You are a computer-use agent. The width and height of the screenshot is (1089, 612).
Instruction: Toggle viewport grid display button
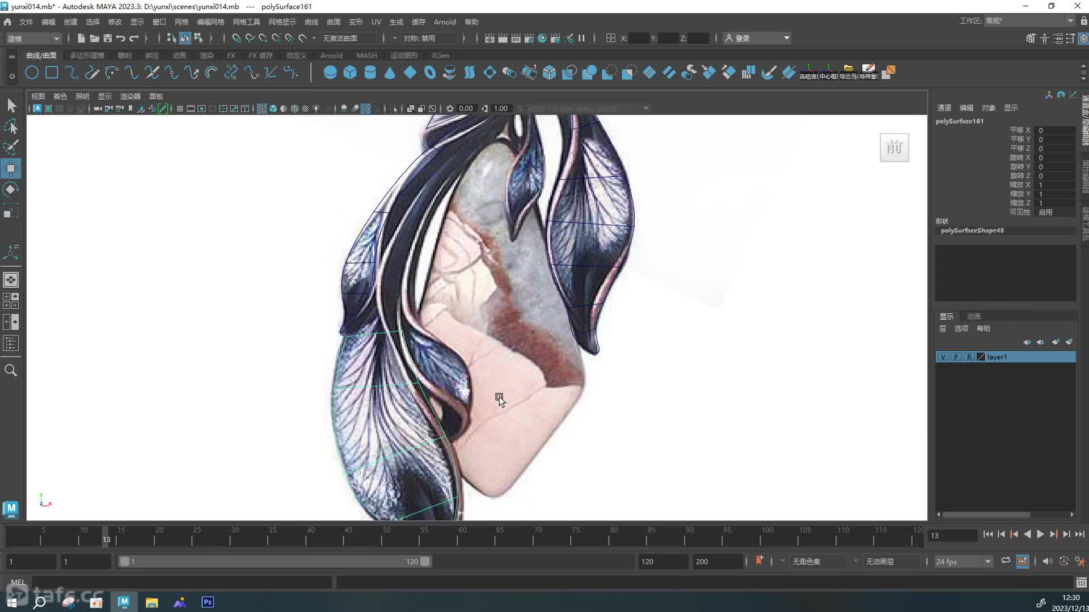(x=180, y=108)
